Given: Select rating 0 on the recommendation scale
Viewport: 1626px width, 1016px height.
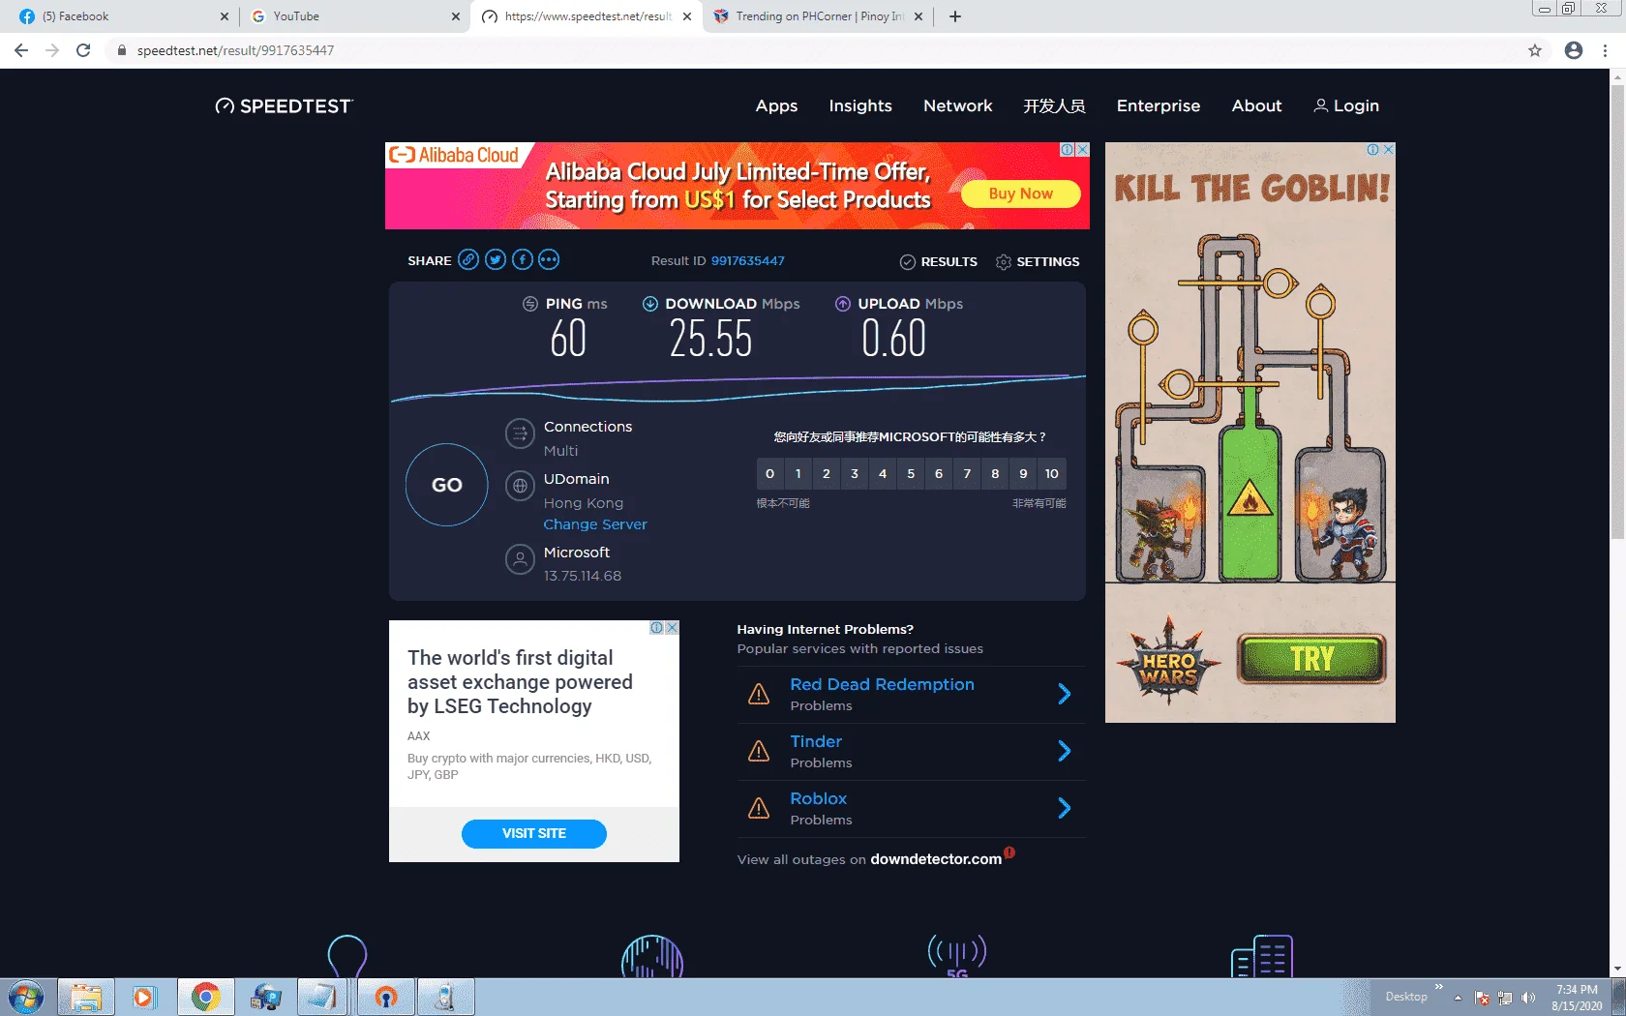Looking at the screenshot, I should pos(770,473).
